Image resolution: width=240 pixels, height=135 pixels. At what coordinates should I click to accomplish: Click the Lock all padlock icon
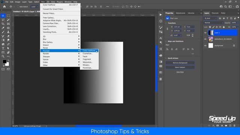(223, 27)
